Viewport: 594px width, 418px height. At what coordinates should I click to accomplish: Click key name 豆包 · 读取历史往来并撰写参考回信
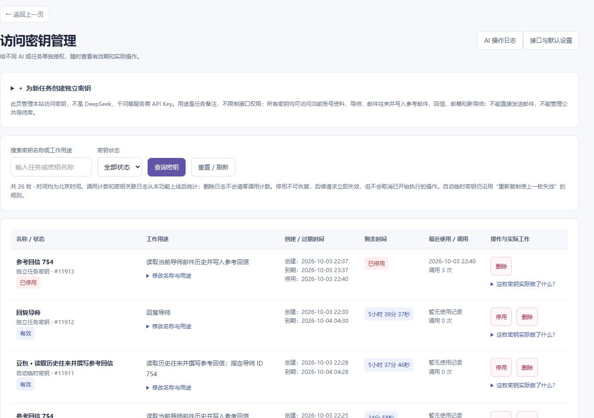(65, 363)
